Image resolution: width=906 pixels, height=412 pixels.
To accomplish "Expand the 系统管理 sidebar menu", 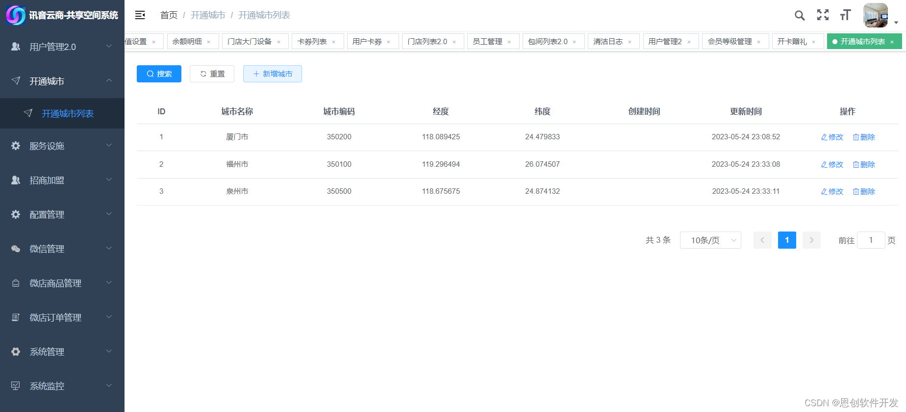I will coord(62,352).
